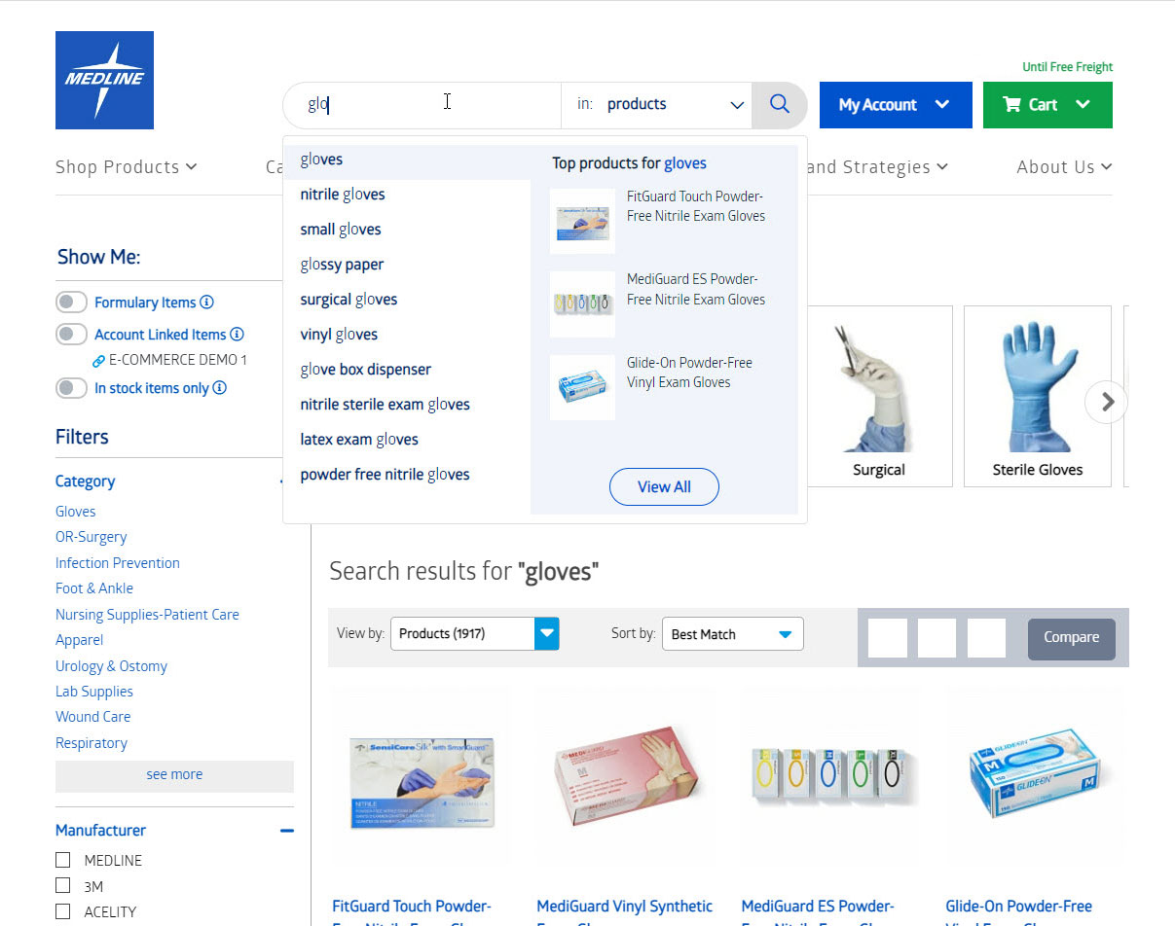Check the 3M manufacturer checkbox
Image resolution: width=1175 pixels, height=926 pixels.
tap(63, 886)
